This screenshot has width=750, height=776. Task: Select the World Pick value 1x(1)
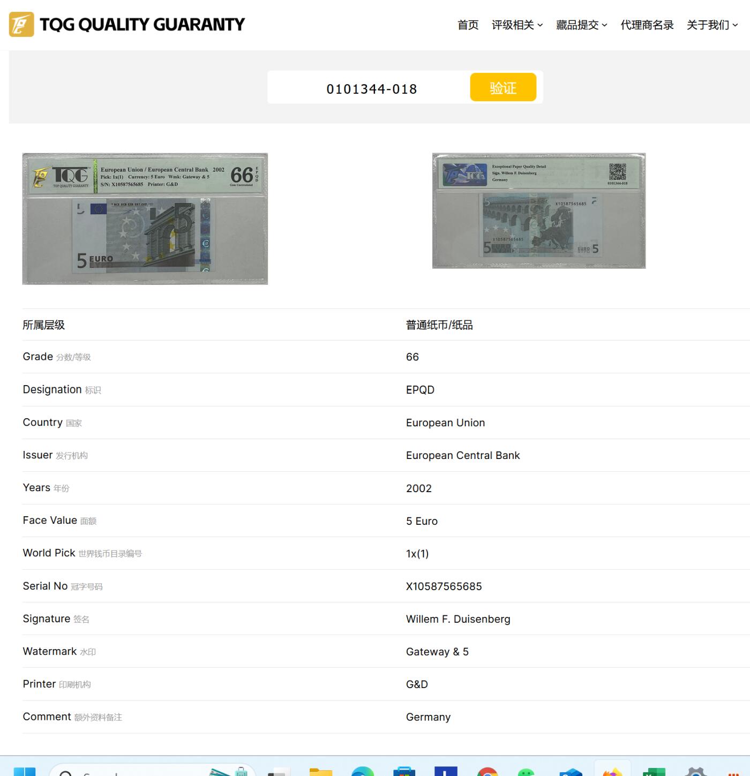tap(417, 554)
